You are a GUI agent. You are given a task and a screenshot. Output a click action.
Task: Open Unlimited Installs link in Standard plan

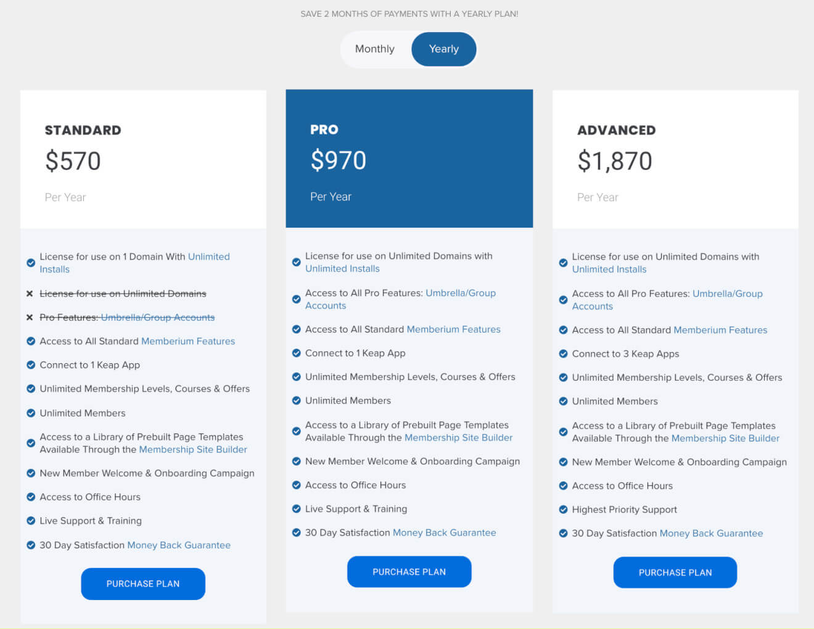click(134, 263)
